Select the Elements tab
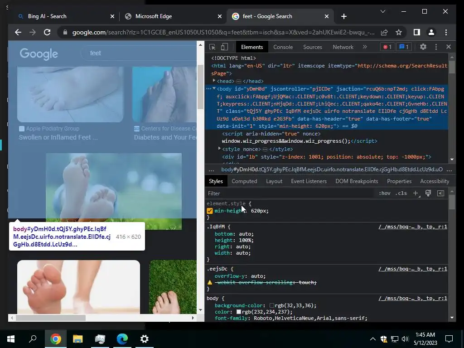Screen dimensions: 464x348 point(252,47)
